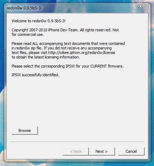Viewport: 154px width, 166px height.
Task: Click the "for commercial use." text line
Action: 28,34
